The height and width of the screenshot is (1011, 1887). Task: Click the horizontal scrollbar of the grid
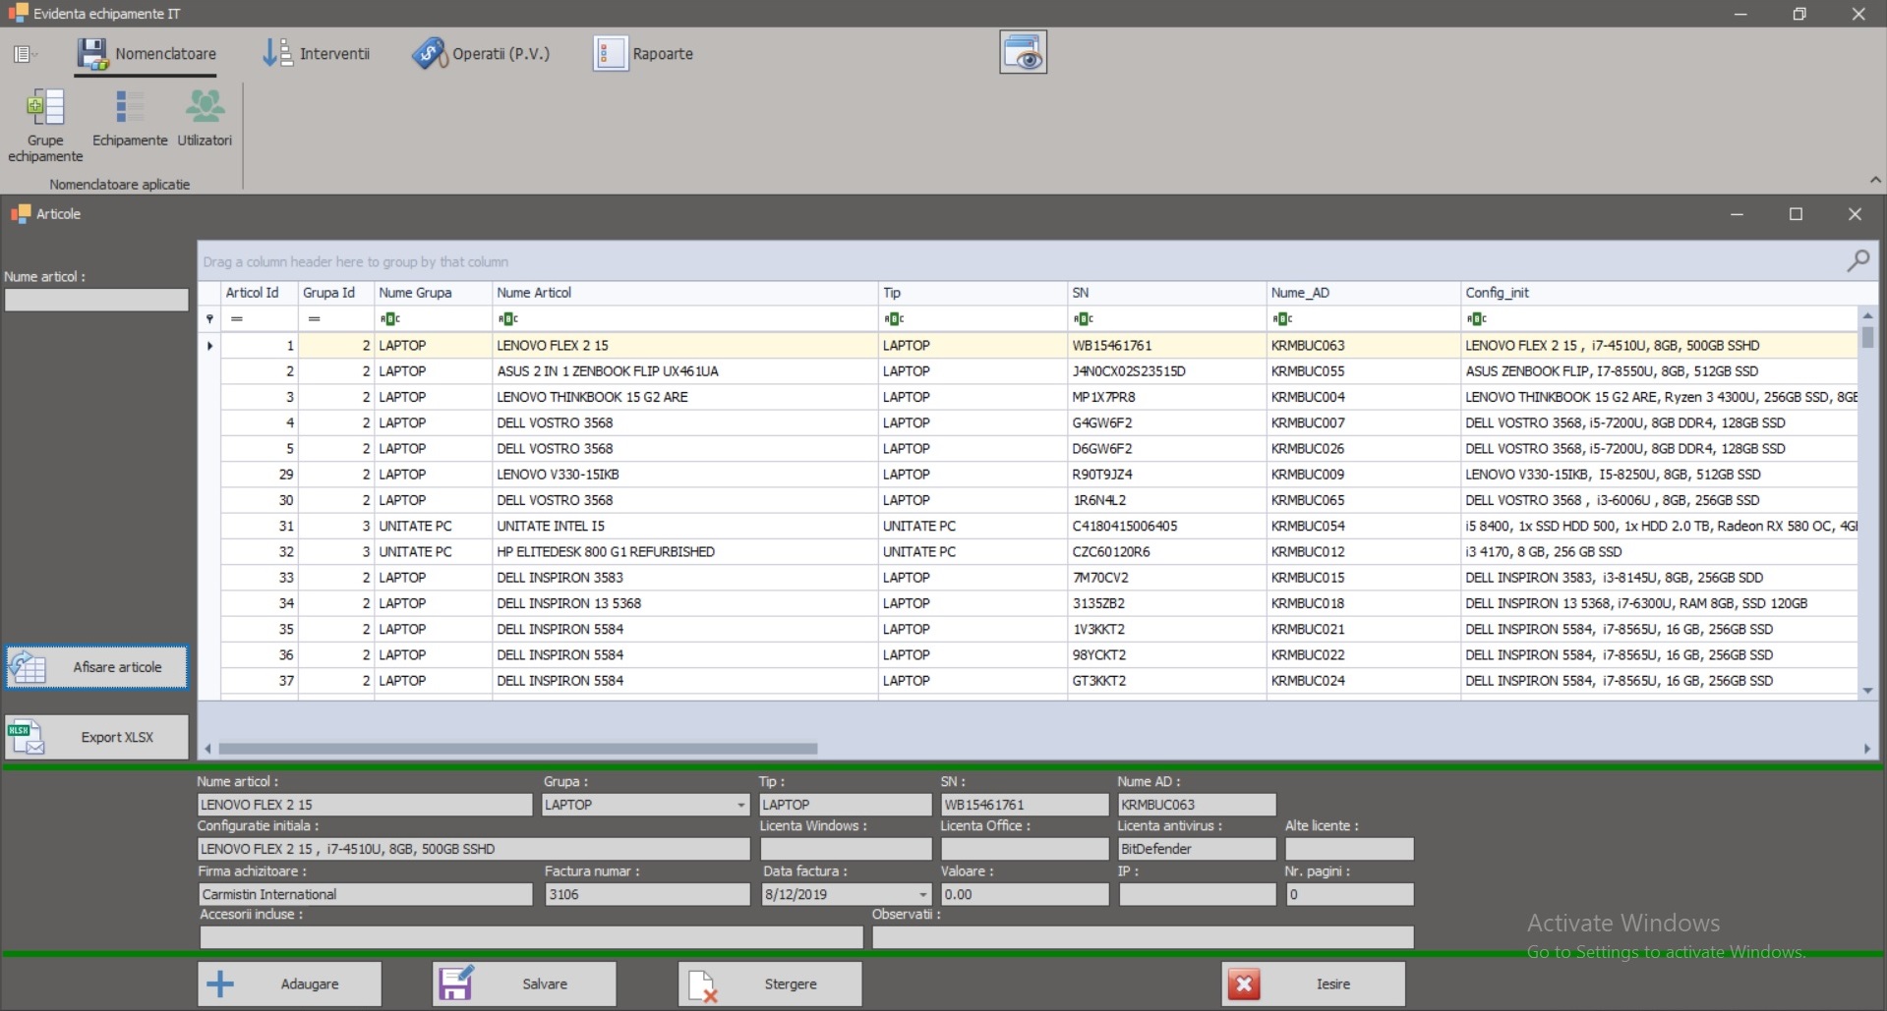517,749
